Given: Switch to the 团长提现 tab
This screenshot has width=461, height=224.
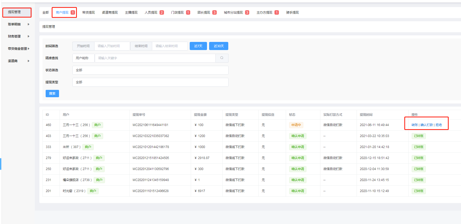Looking at the screenshot, I should pos(207,13).
